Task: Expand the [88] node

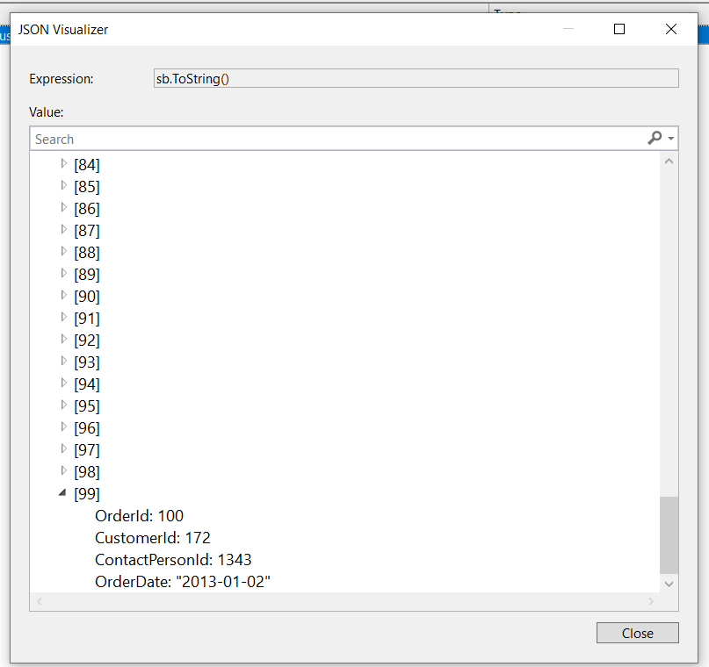Action: (64, 251)
